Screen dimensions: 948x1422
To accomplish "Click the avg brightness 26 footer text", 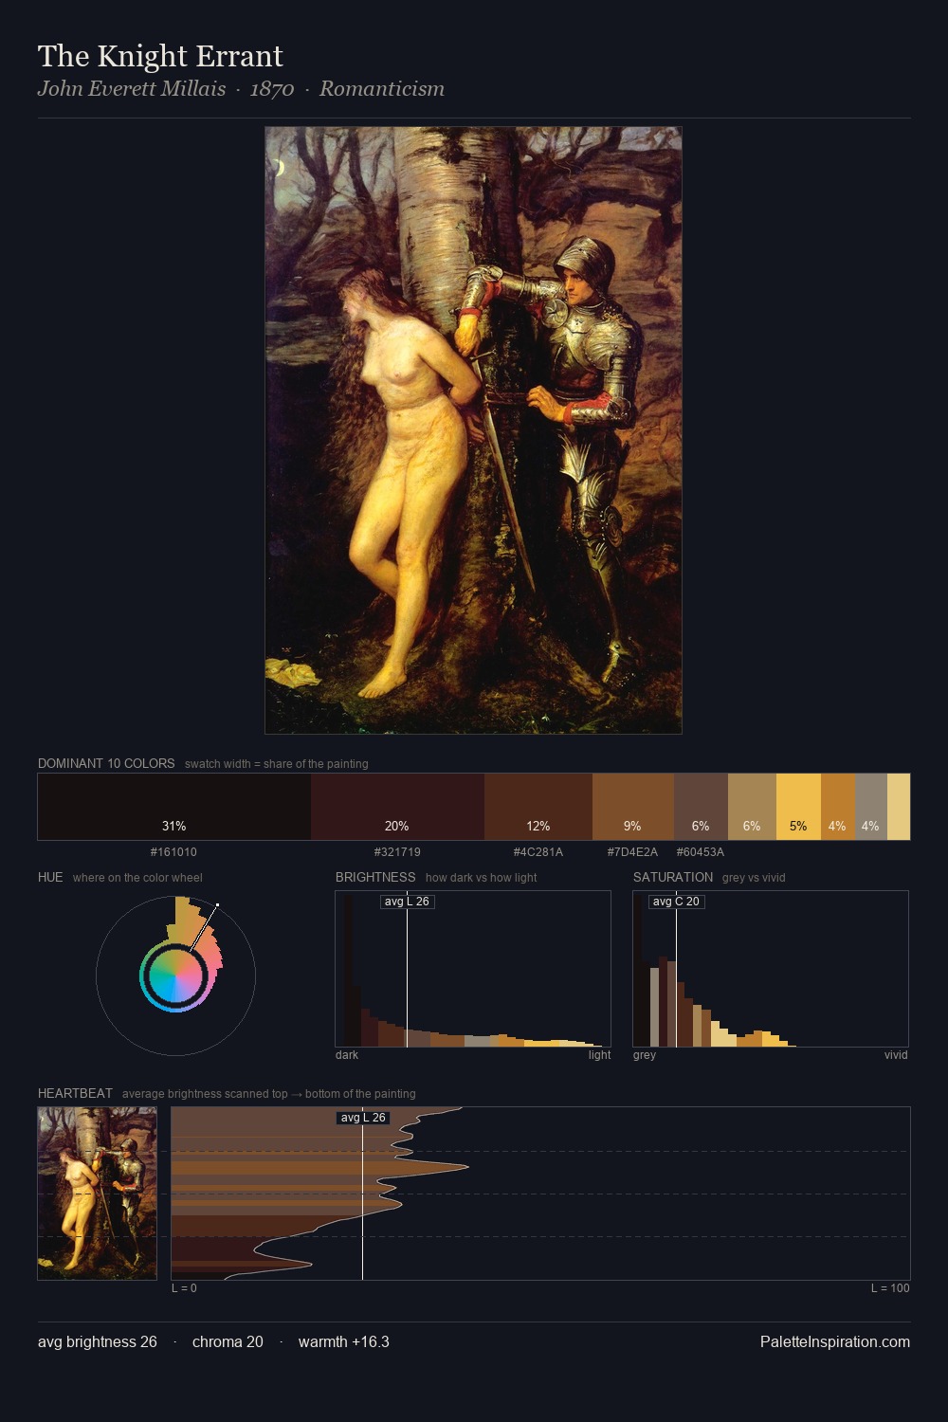I will pos(98,1341).
